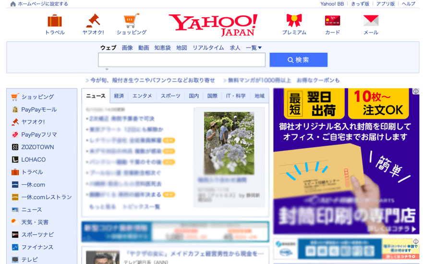Switch to the 国際 news tab
This screenshot has width=424, height=264.
pos(212,96)
